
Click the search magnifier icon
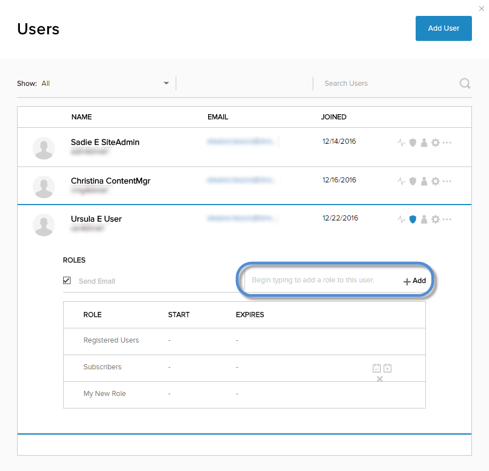(465, 84)
